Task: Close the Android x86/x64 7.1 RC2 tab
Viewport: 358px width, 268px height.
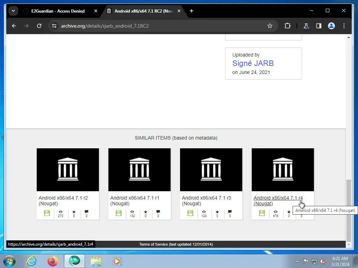Action: [179, 11]
